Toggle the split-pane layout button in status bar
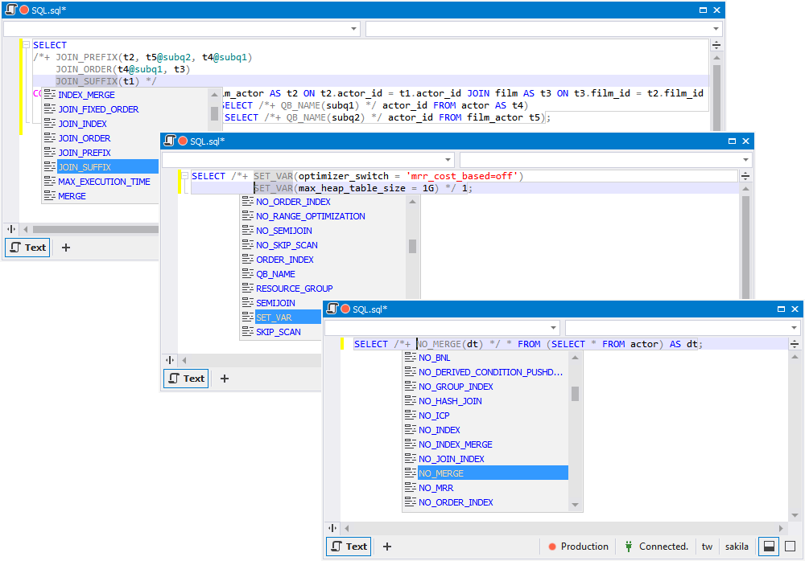The width and height of the screenshot is (805, 561). (x=769, y=547)
